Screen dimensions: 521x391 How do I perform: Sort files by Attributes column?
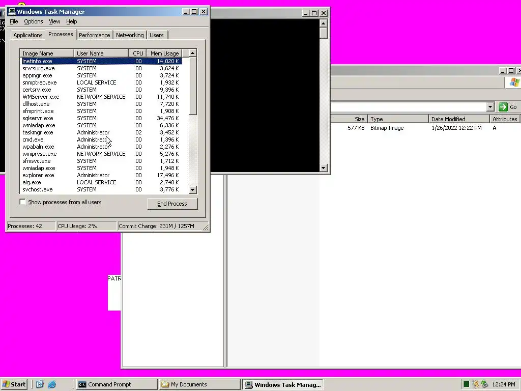click(505, 119)
